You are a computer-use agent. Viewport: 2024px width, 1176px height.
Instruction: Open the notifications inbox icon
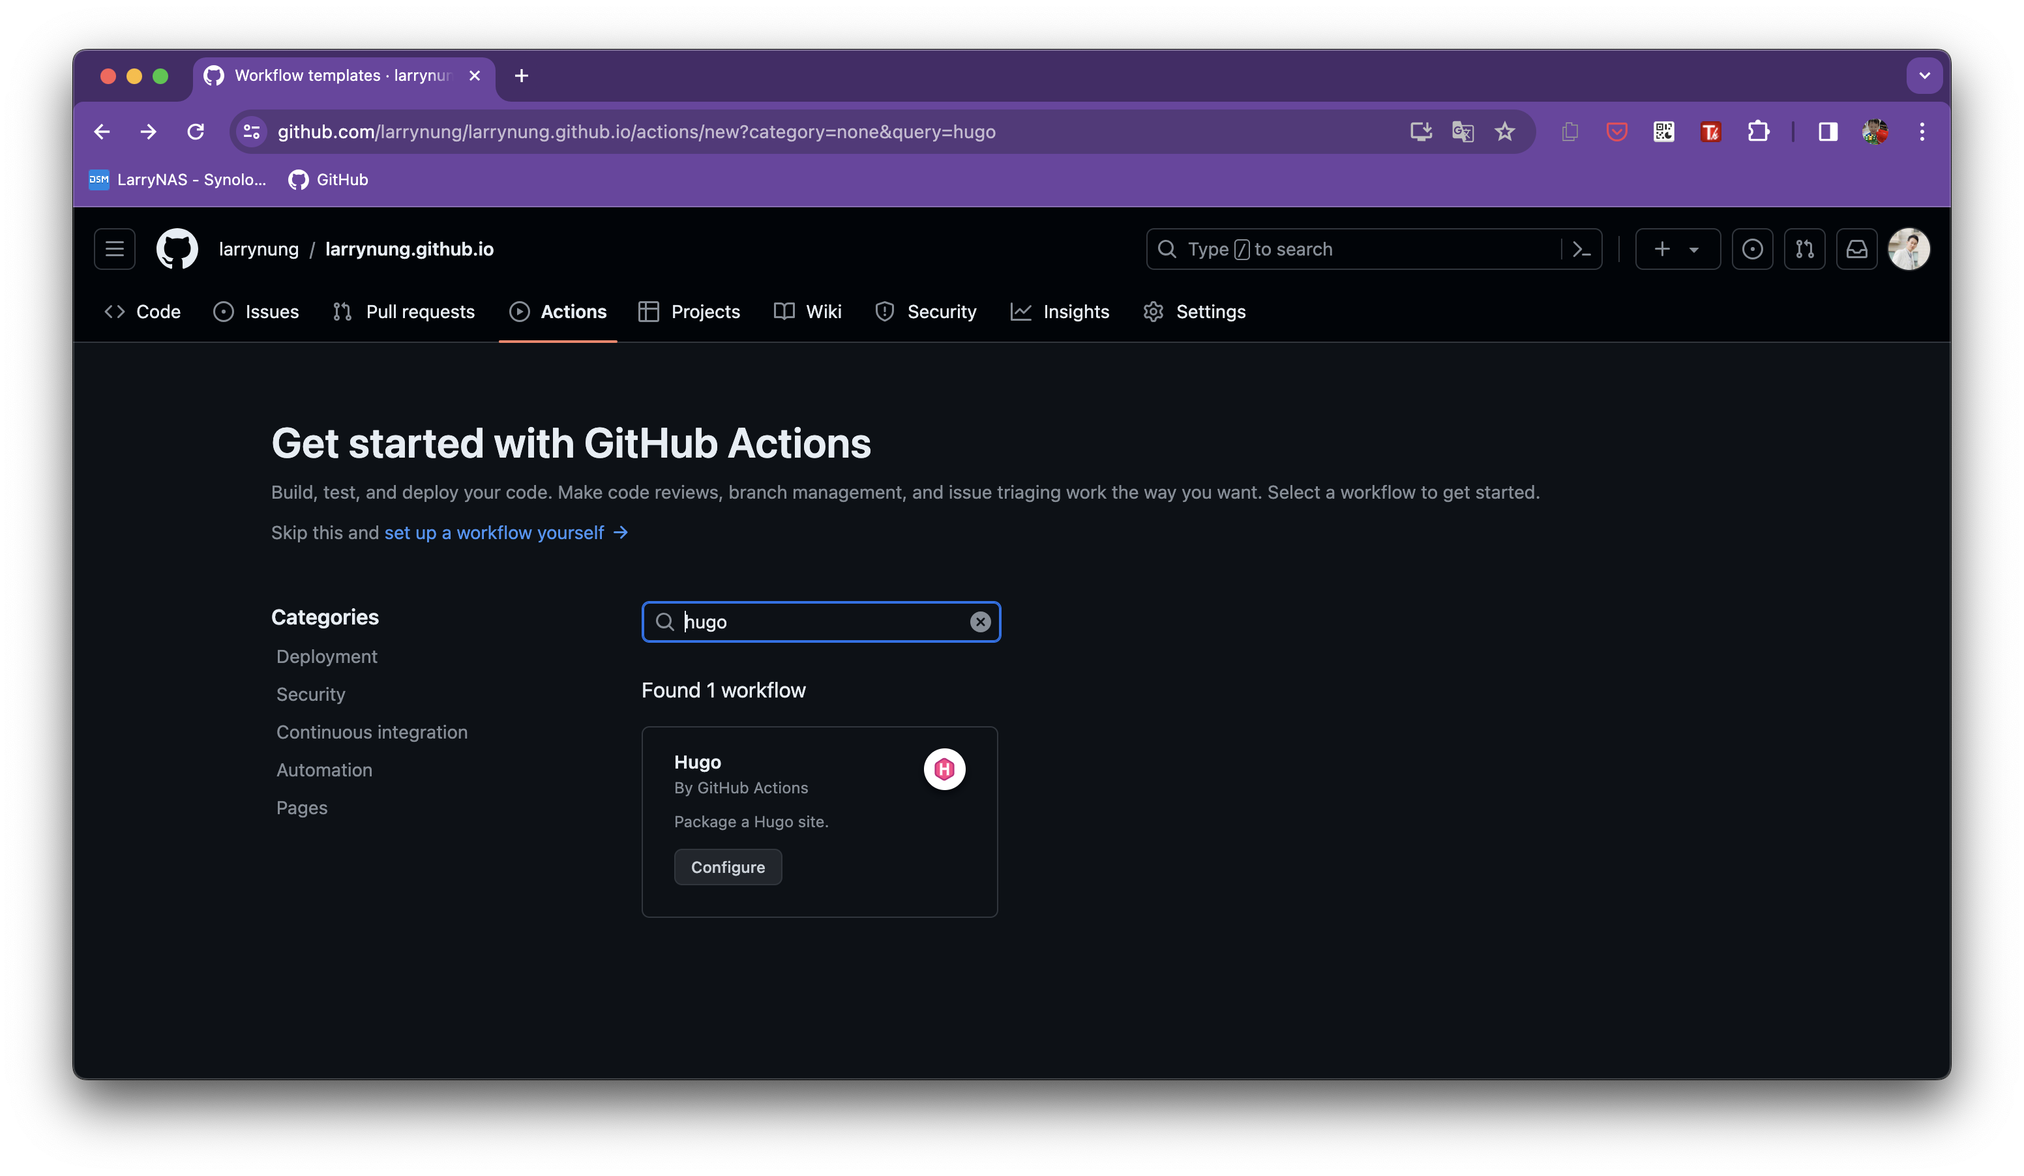[x=1856, y=250]
